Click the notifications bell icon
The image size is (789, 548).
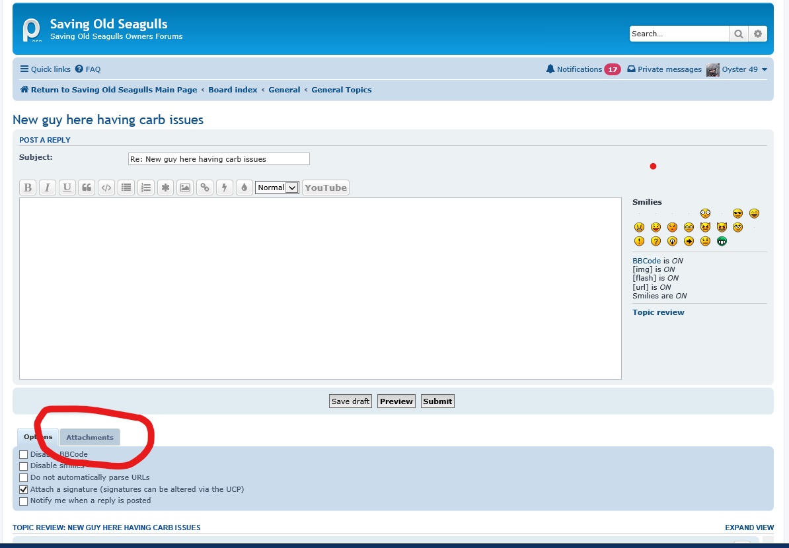(x=550, y=69)
